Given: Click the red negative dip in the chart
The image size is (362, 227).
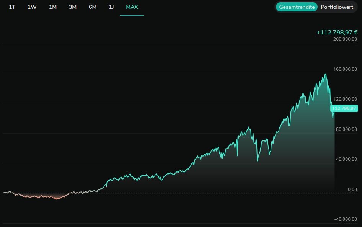Looking at the screenshot, I should coord(57,198).
